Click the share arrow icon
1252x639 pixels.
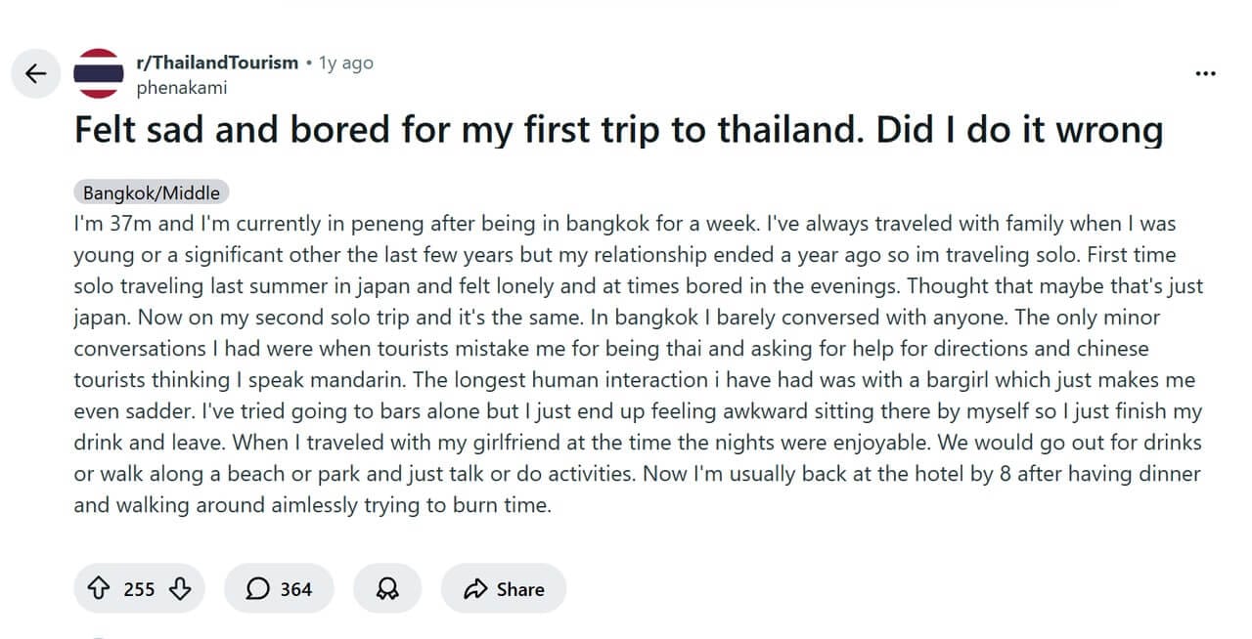coord(475,589)
